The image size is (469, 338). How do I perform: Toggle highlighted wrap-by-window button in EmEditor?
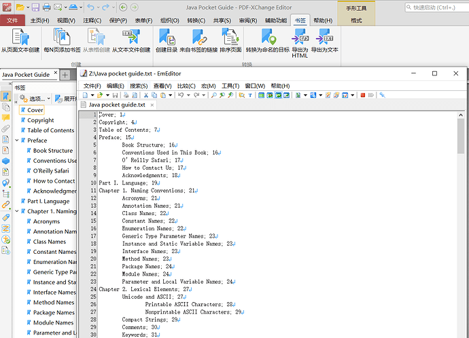[x=278, y=95]
